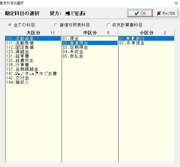Choose 01.現金 in 中区分 list
Viewport: 180px width, 167px height.
coord(90,38)
